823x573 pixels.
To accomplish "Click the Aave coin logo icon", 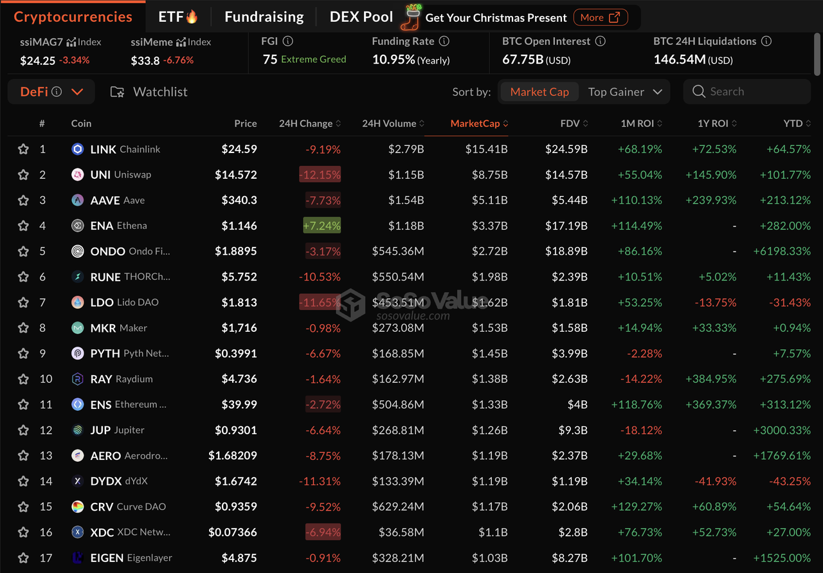I will [x=78, y=200].
